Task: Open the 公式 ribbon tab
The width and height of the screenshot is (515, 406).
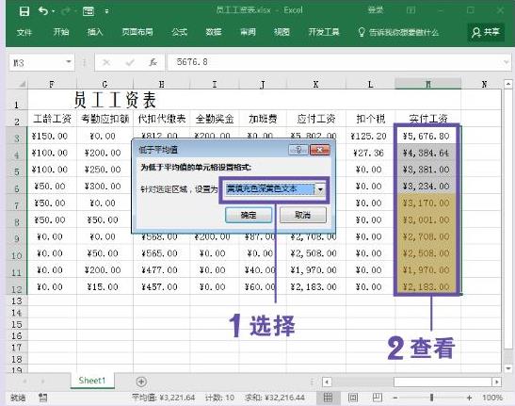Action: 179,32
